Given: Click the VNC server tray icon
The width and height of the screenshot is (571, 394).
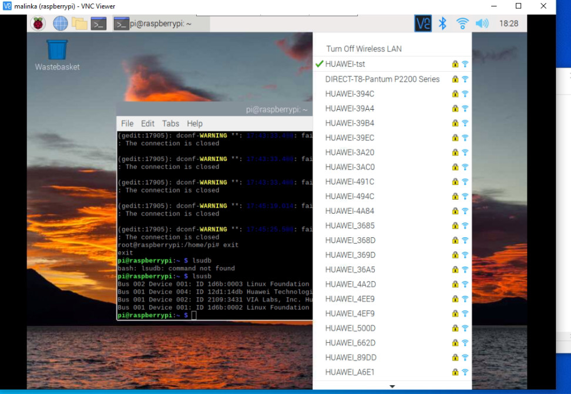Looking at the screenshot, I should click(423, 23).
